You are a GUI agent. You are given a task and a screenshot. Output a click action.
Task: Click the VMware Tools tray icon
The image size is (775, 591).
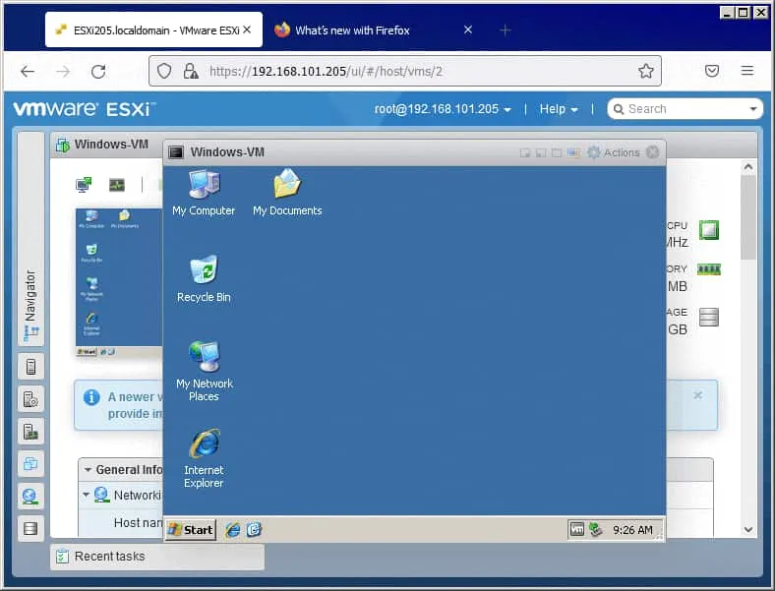(x=577, y=530)
